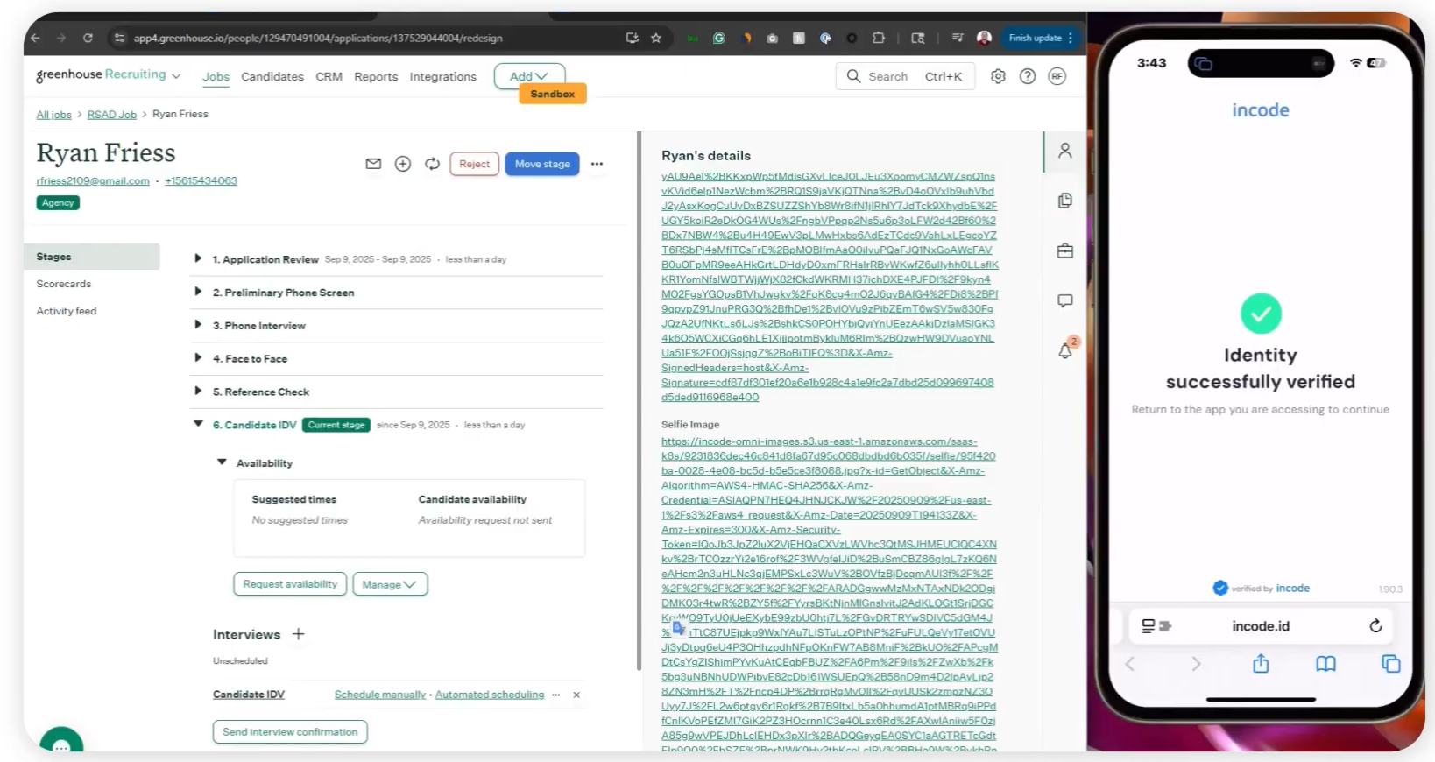The image size is (1435, 762).
Task: Open the briefcase icon in right sidebar
Action: click(1064, 251)
